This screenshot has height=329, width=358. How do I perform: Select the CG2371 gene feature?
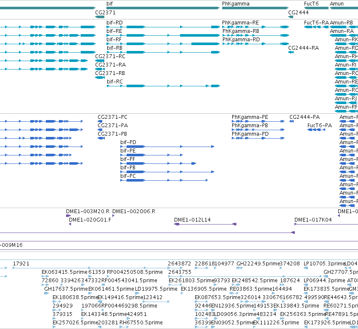[100, 17]
